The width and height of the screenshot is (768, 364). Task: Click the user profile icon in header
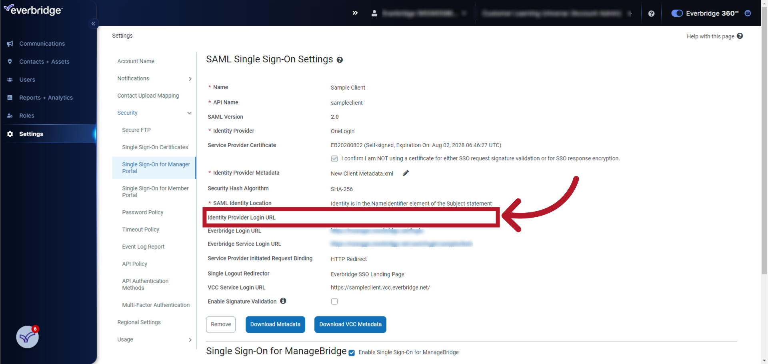point(374,13)
